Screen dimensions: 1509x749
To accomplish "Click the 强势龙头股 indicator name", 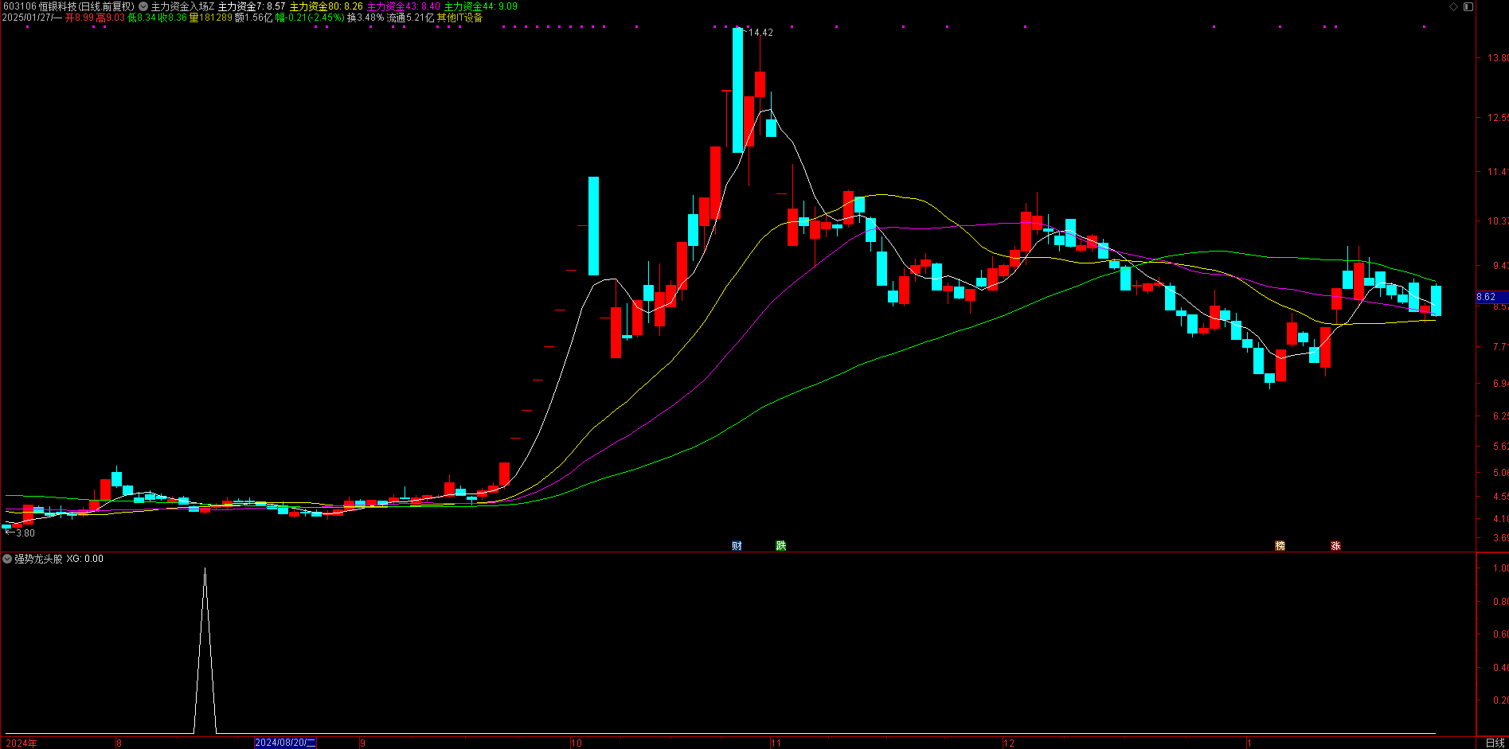I will click(38, 559).
